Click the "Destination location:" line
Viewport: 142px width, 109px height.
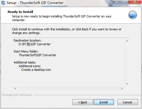point(27,40)
